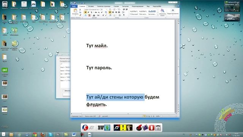Click the Paste (Вставить) icon in Word
The width and height of the screenshot is (243, 137).
75,11
